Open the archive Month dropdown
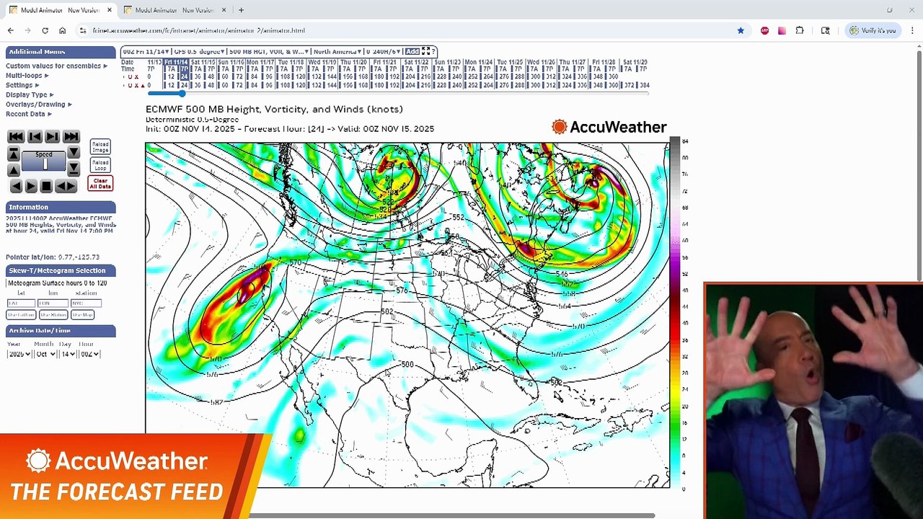The width and height of the screenshot is (923, 519). 44,354
